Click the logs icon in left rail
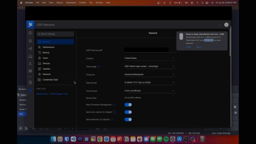The height and width of the screenshot is (144, 256). tap(30, 83)
